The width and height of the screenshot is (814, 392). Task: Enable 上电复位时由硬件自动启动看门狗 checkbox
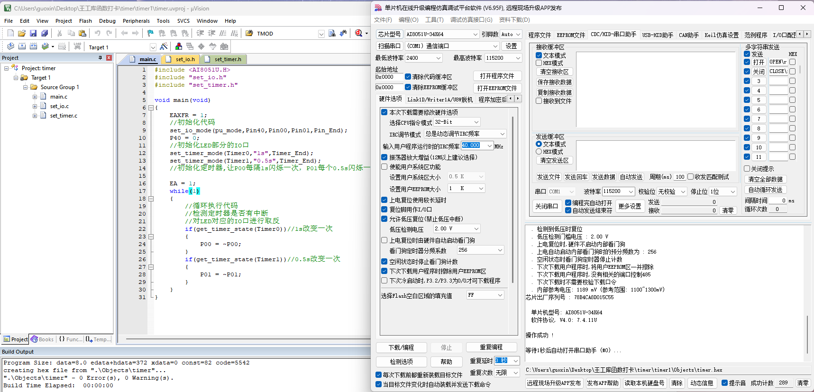[384, 240]
